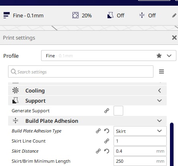Click link icon beside Build Plate Adhesion Type
This screenshot has width=178, height=166.
pyautogui.click(x=98, y=131)
